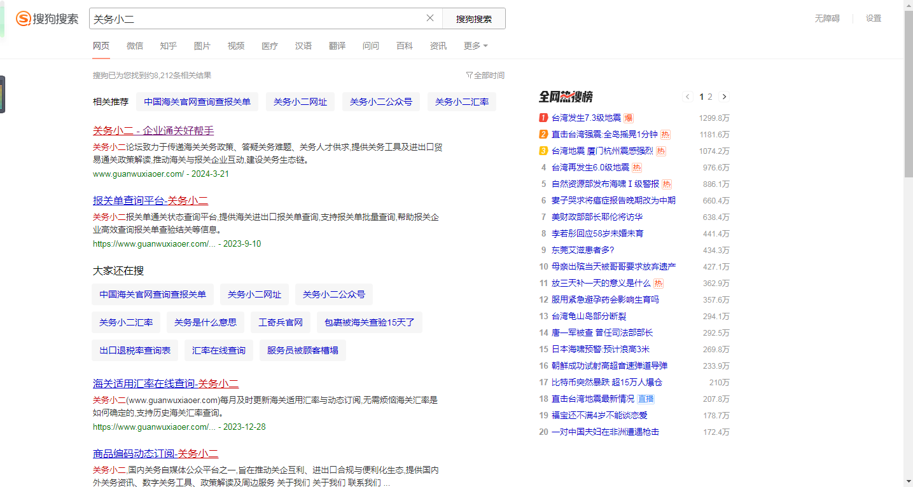Viewport: 913px width, 487px height.
Task: Go to next hot list page arrow
Action: point(724,97)
